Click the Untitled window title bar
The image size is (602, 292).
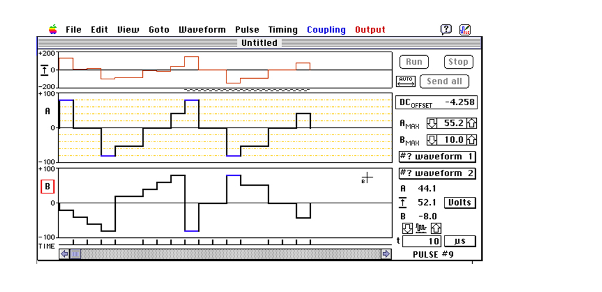point(259,42)
